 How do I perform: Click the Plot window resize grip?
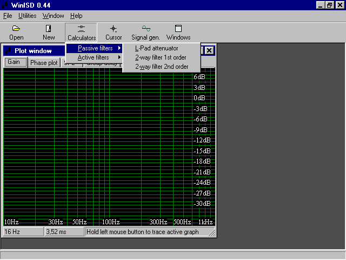point(211,233)
